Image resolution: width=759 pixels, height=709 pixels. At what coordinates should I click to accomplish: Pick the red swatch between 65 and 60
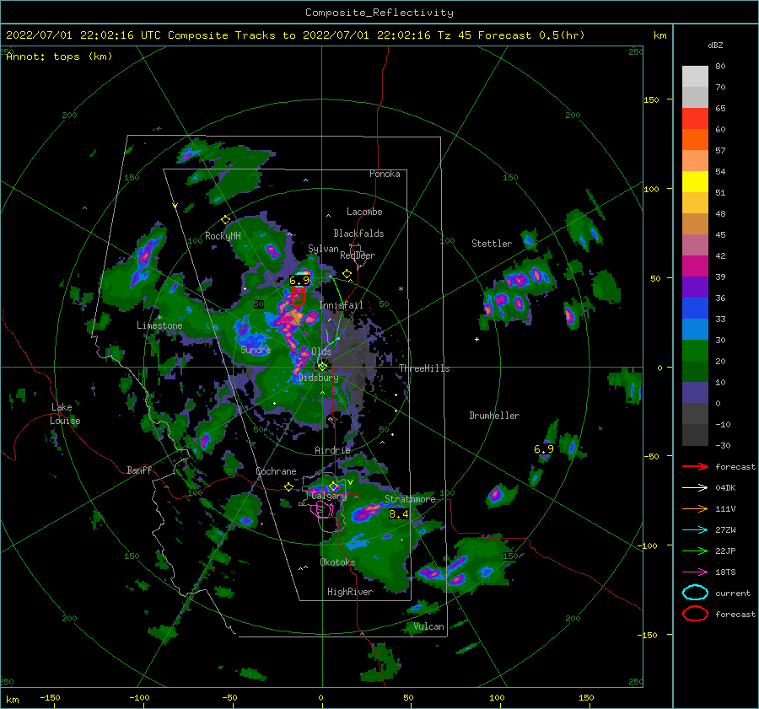(695, 119)
